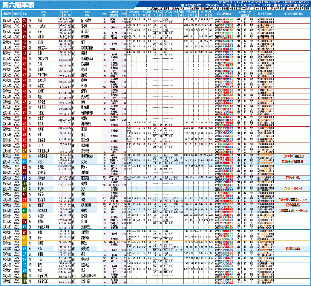The height and width of the screenshot is (286, 311).
Task: Click away team 車路士 in row 星期六78
Action: tap(84, 200)
